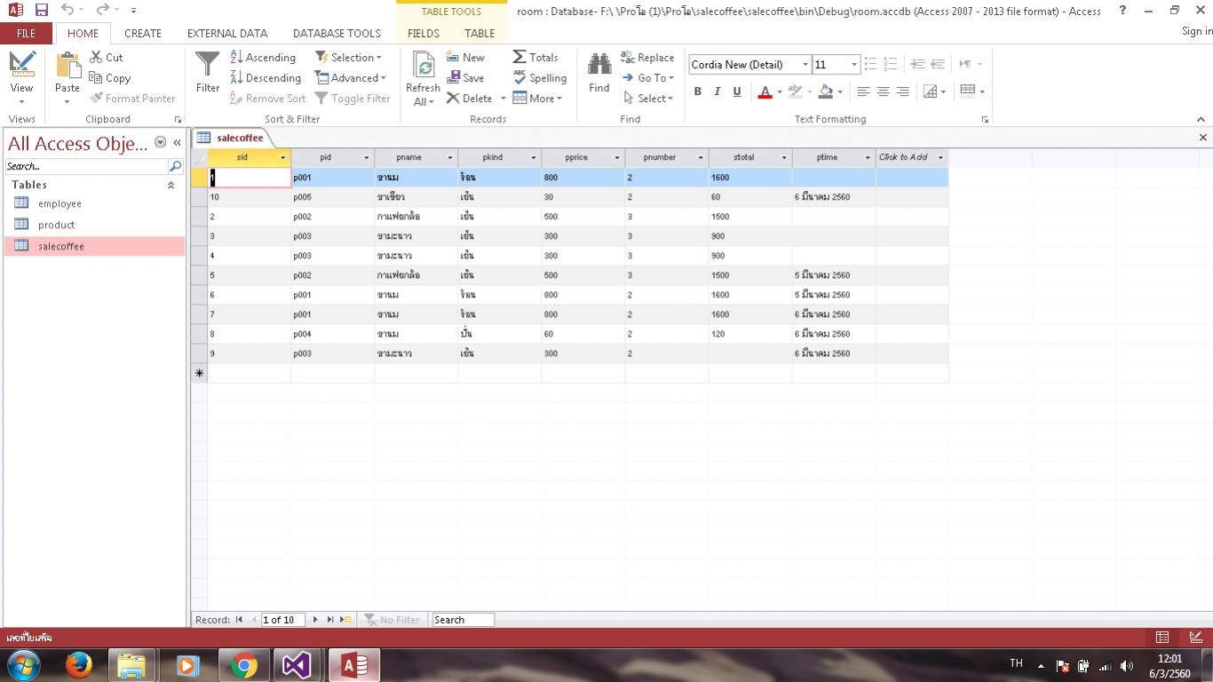This screenshot has width=1213, height=682.
Task: Open Google Chrome from taskbar
Action: 243,665
